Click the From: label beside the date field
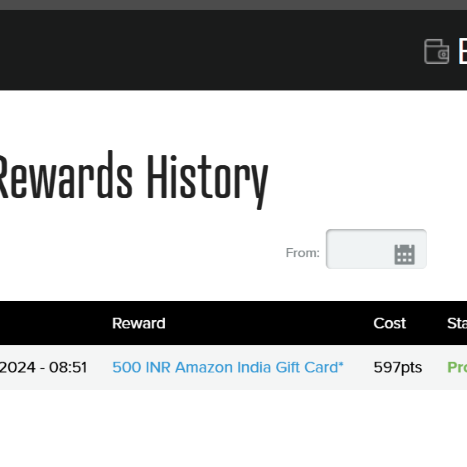Image resolution: width=467 pixels, height=467 pixels. [x=303, y=253]
